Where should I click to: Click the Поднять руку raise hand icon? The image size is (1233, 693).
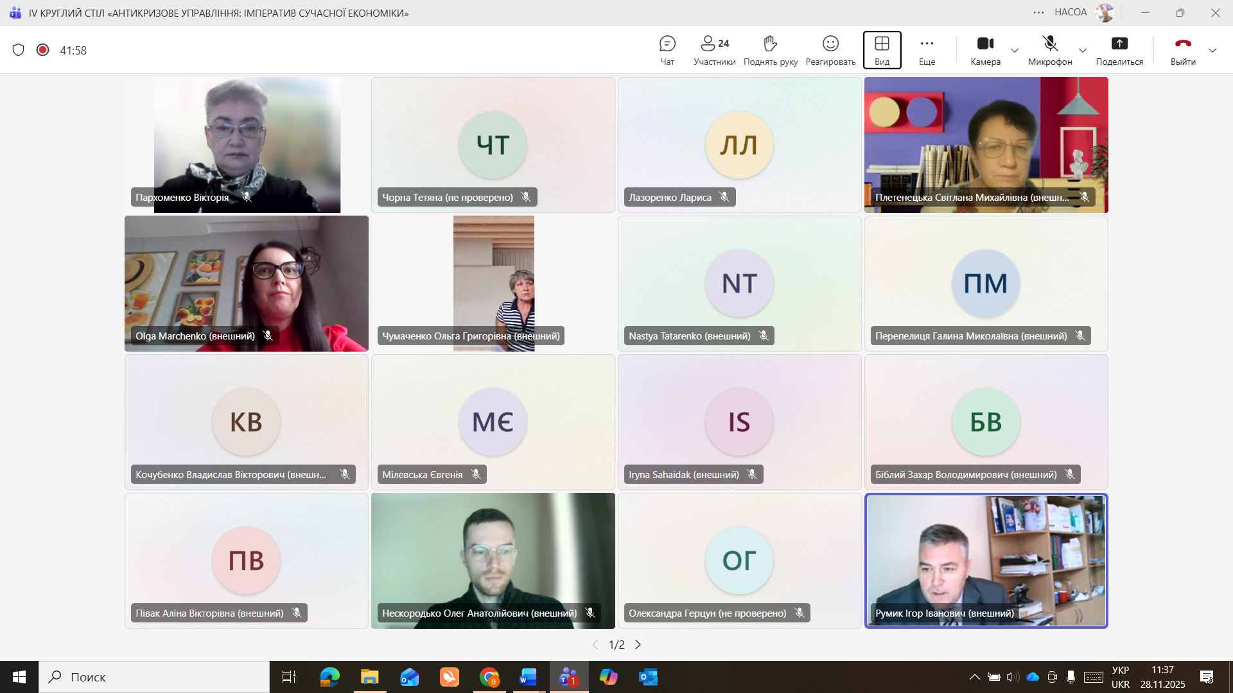770,44
